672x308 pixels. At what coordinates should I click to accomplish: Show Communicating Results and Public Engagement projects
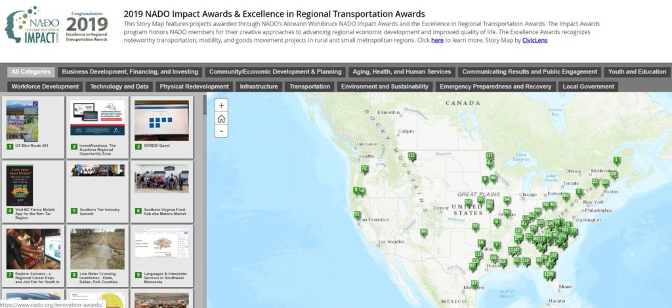point(530,72)
